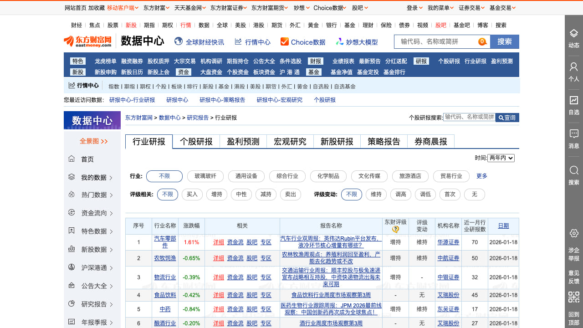The width and height of the screenshot is (583, 328).
Task: Open the 时间 两年内 dropdown
Action: click(501, 158)
